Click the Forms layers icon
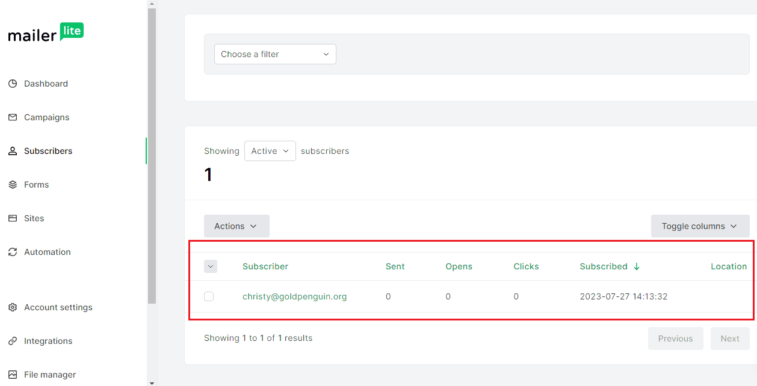 pyautogui.click(x=13, y=185)
